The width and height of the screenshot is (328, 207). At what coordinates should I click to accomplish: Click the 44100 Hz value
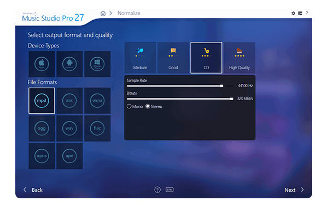point(245,86)
